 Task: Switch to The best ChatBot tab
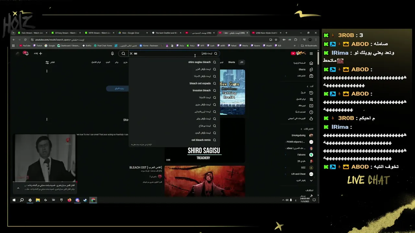[x=166, y=33]
